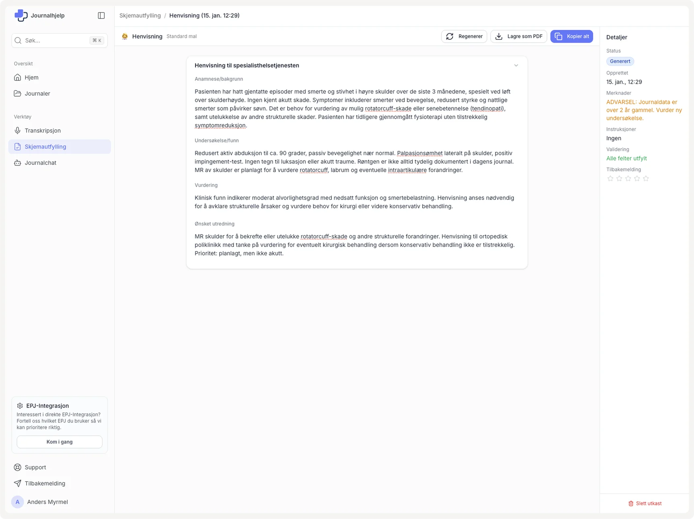Viewport: 694px width, 519px height.
Task: Open the Journaler folder item
Action: tap(37, 93)
